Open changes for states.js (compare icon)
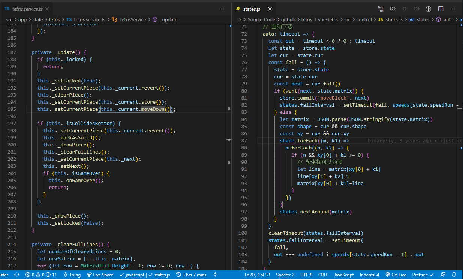463x279 pixels. [381, 9]
